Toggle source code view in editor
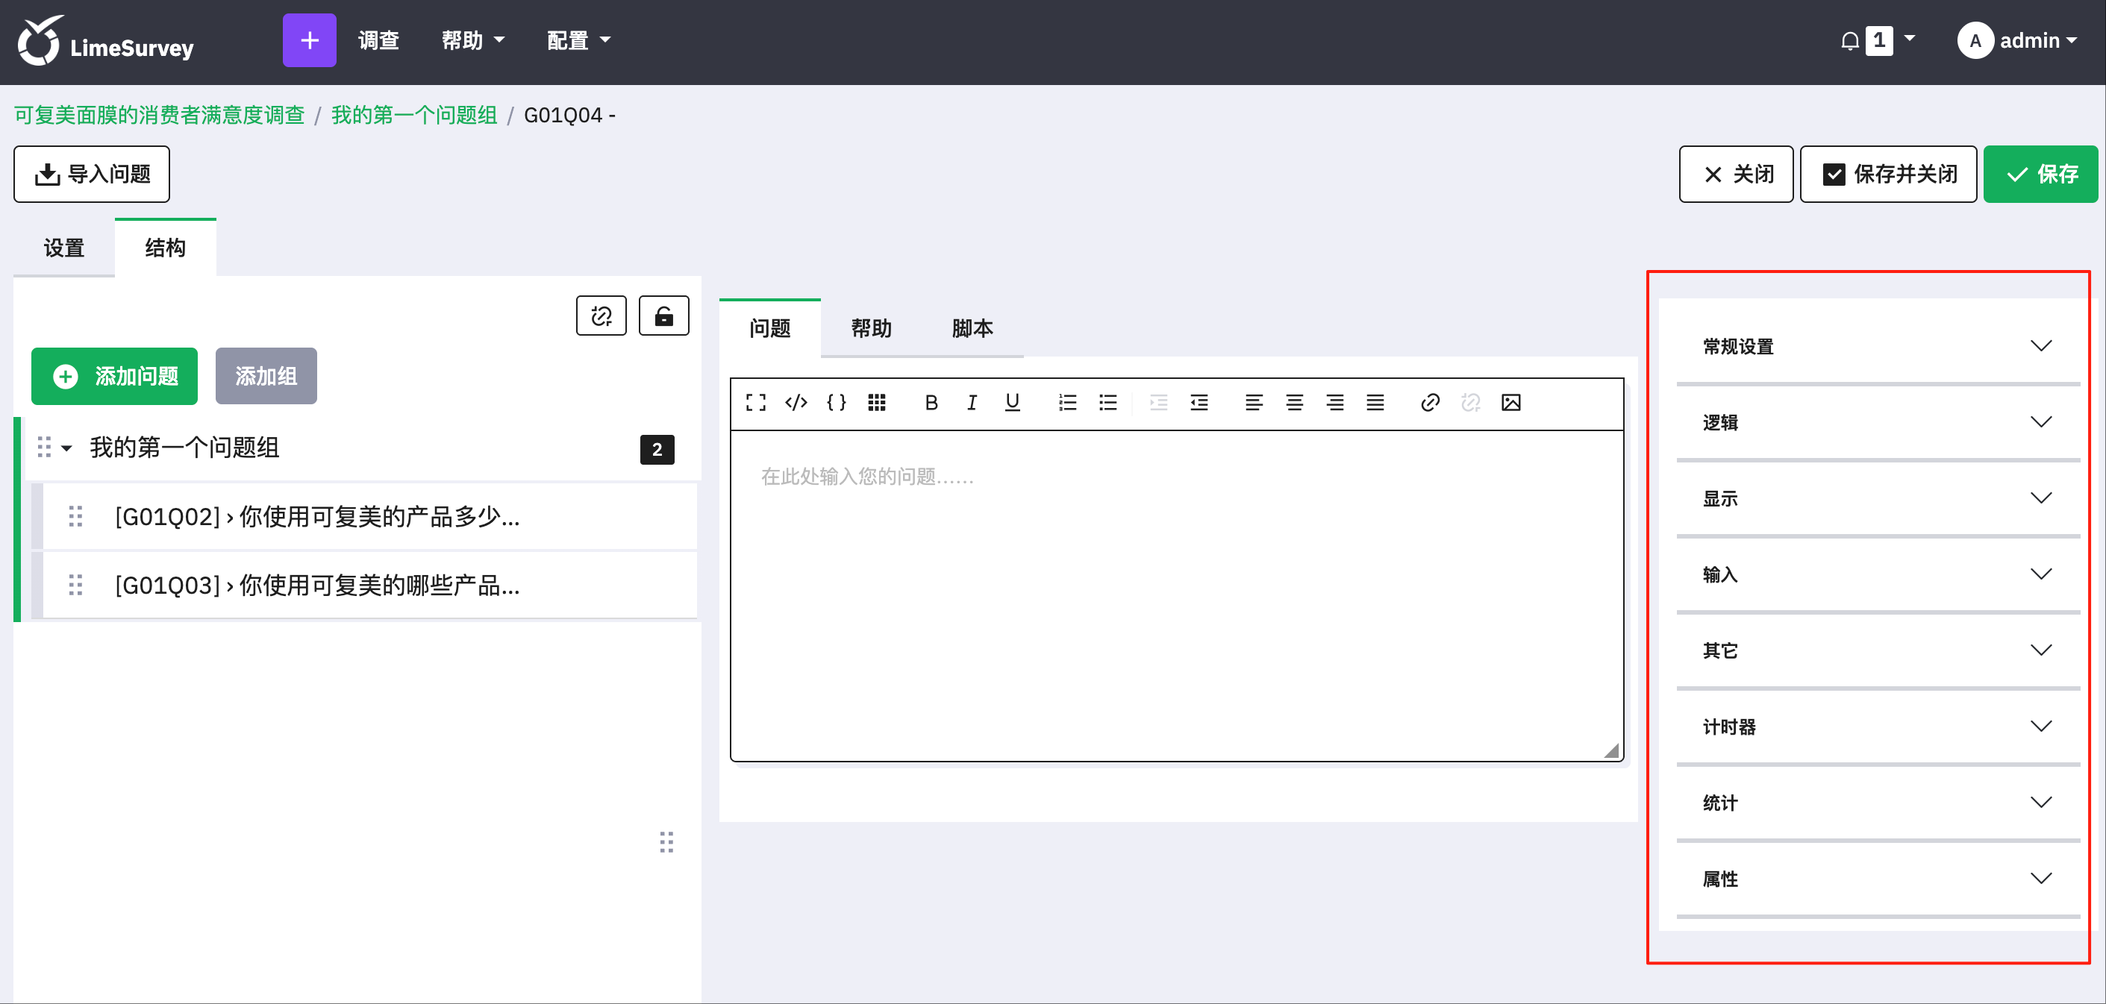2106x1004 pixels. [x=796, y=402]
